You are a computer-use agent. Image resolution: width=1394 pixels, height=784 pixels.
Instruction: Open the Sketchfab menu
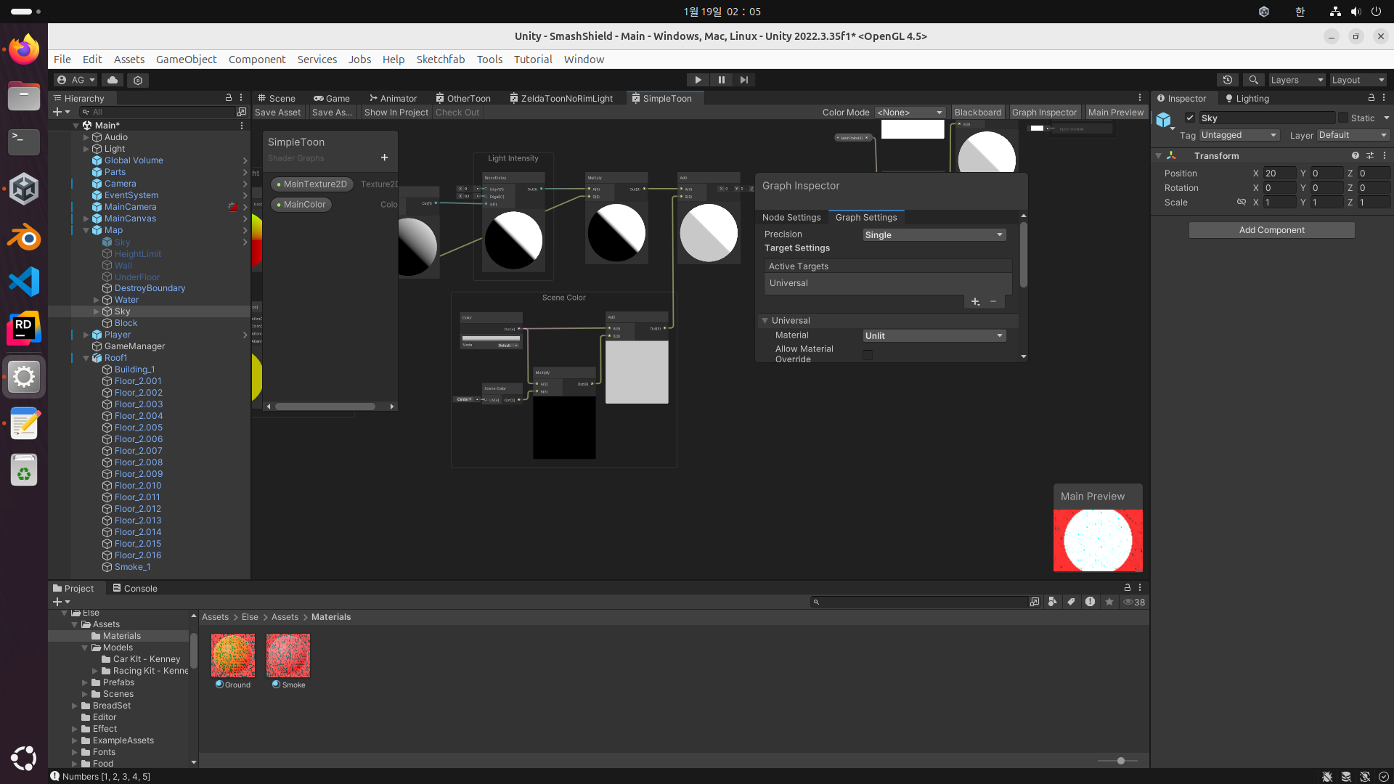(440, 60)
